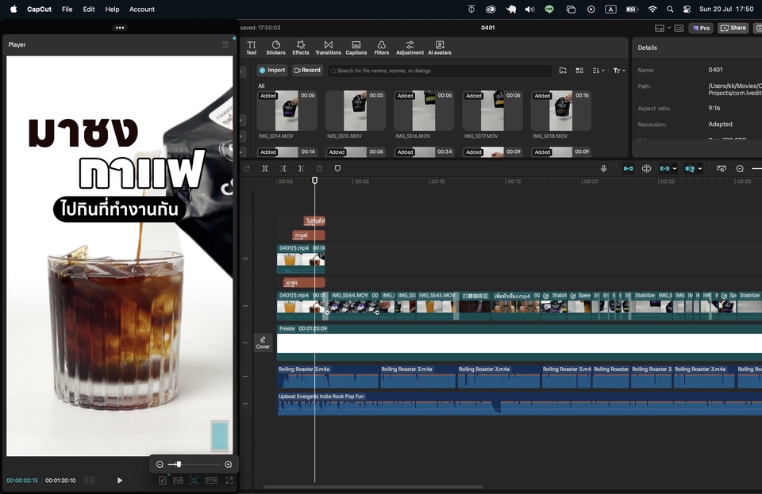Image resolution: width=762 pixels, height=494 pixels.
Task: Click the zoom out timeline magnifier icon
Action: click(740, 169)
